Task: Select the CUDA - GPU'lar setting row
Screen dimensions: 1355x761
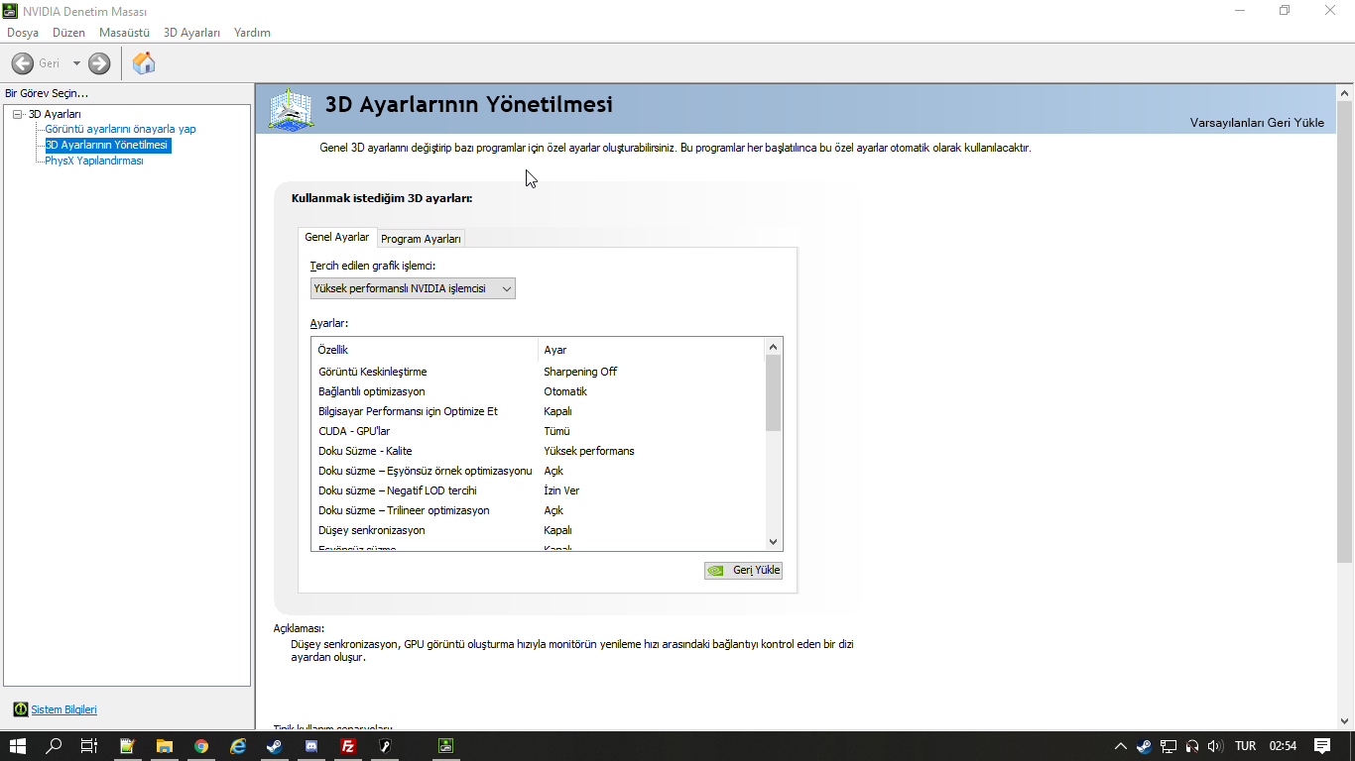Action: (x=539, y=431)
